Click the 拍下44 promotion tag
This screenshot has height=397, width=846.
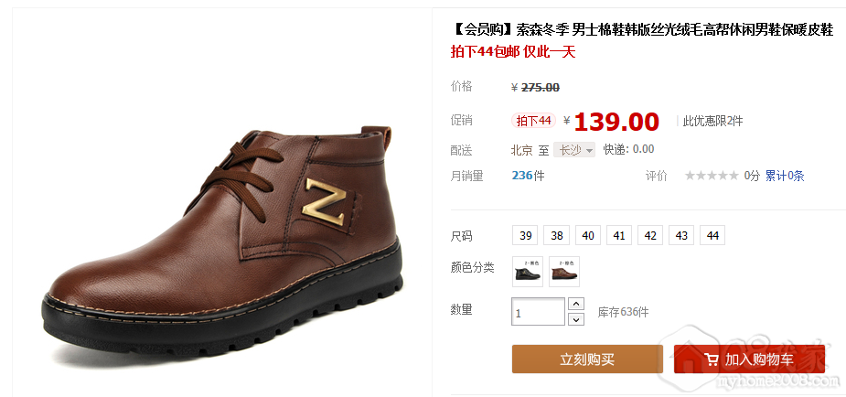tap(533, 121)
